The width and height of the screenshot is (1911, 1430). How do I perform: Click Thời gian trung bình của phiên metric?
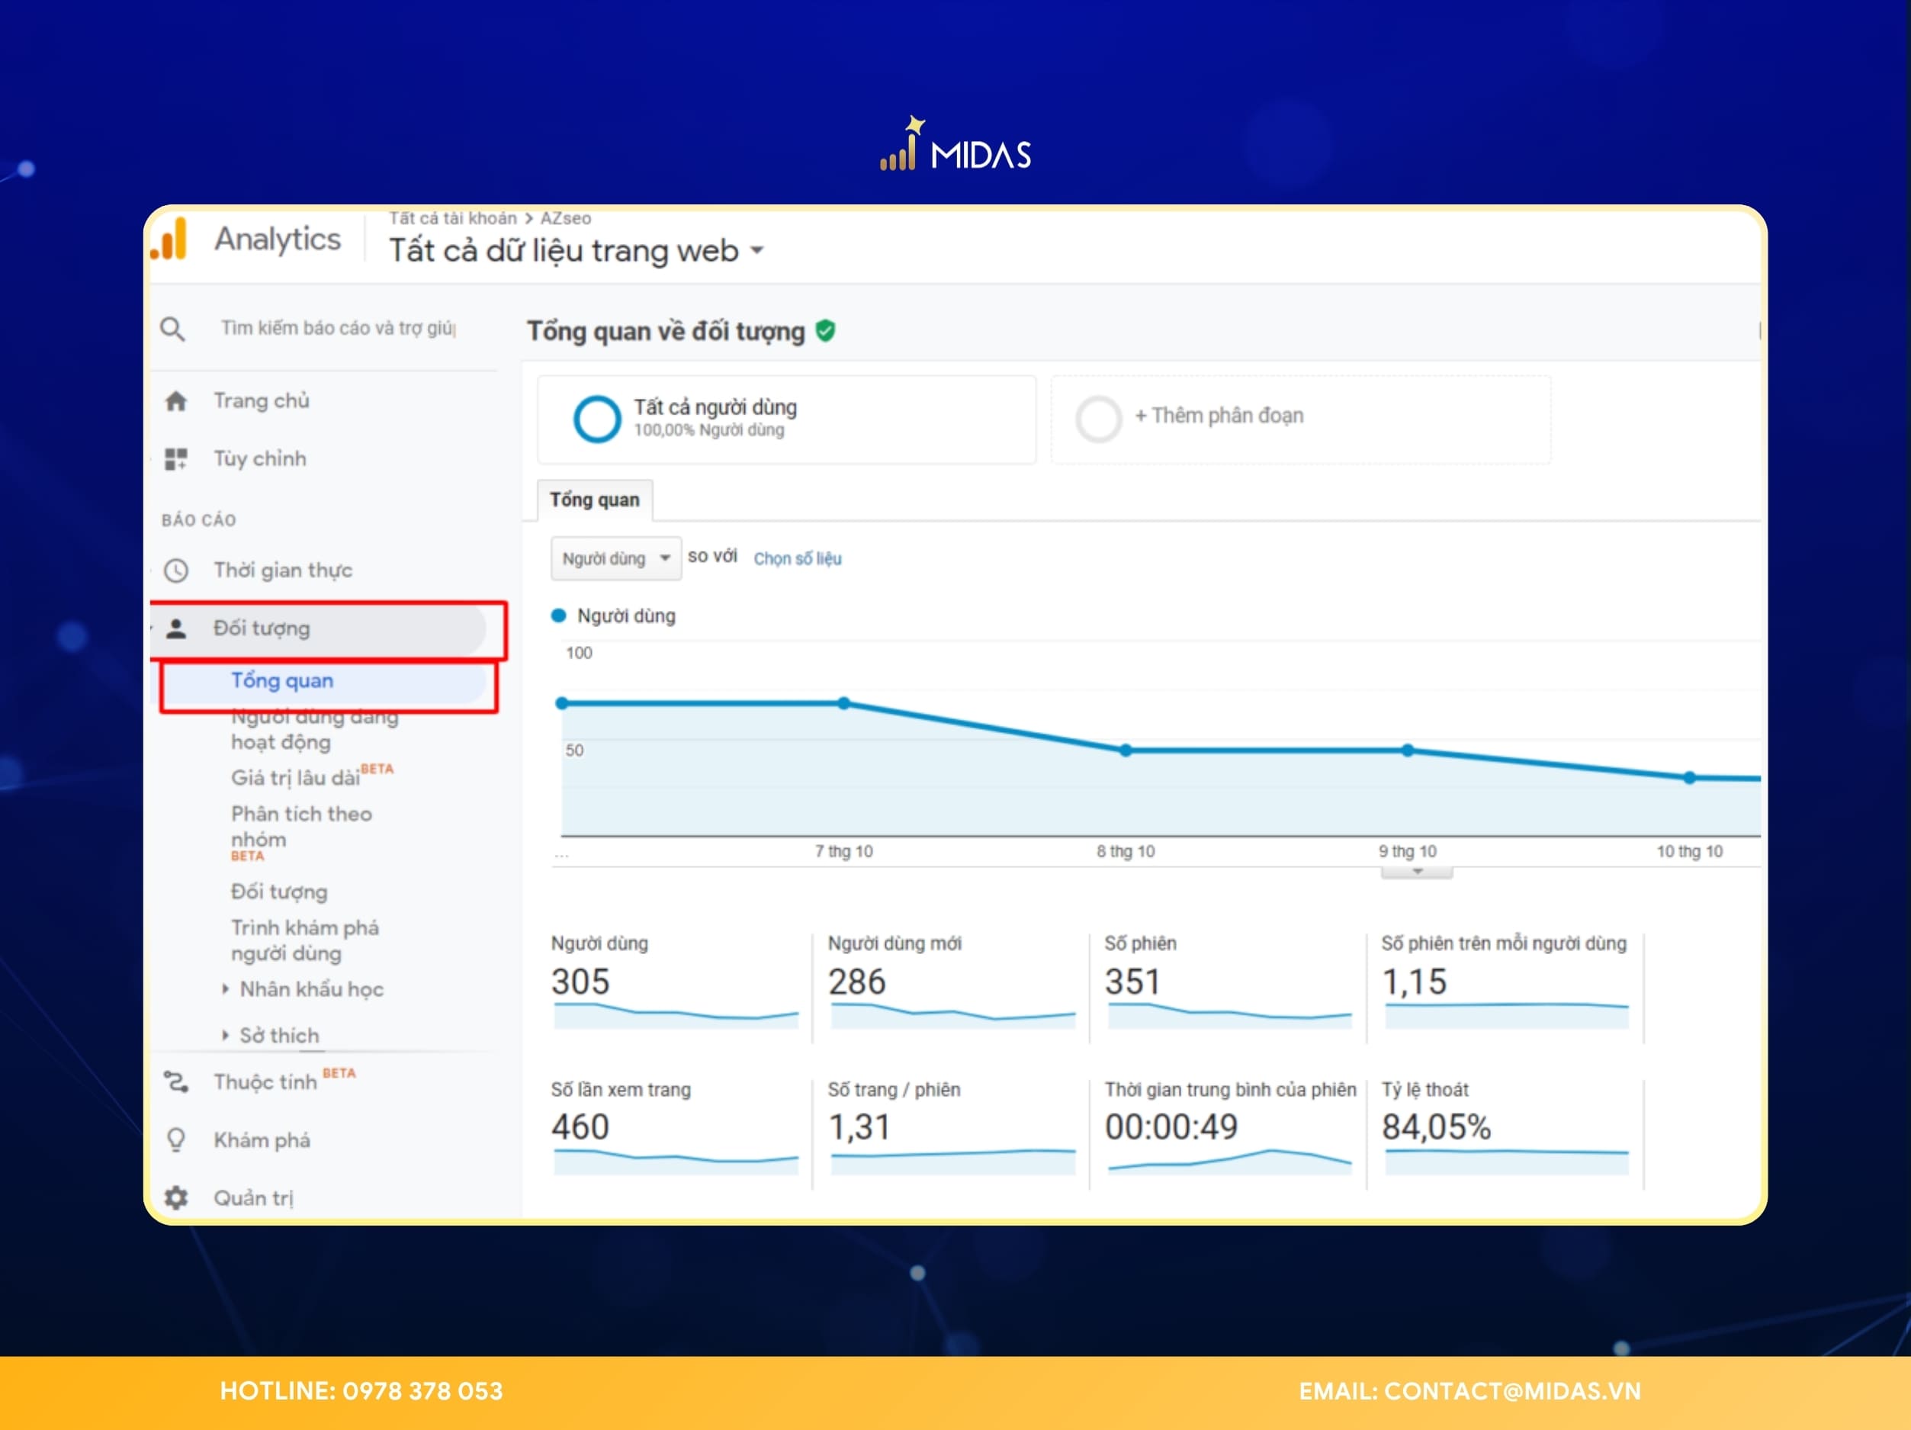[1229, 1126]
